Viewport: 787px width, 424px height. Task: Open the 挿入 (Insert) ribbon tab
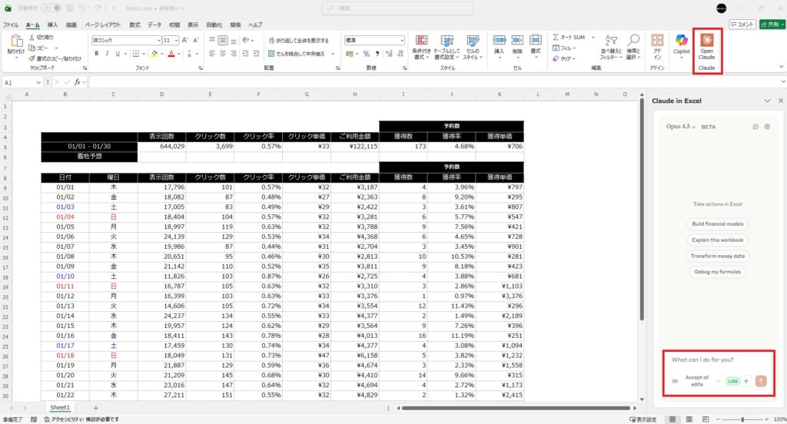(52, 25)
